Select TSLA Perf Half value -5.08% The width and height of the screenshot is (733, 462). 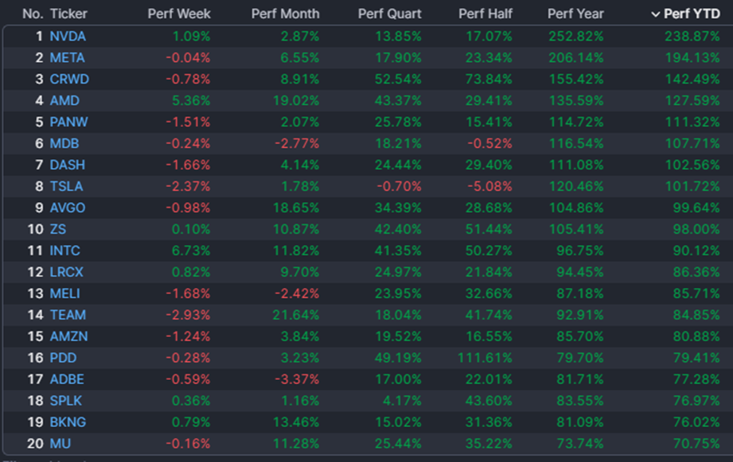coord(490,186)
